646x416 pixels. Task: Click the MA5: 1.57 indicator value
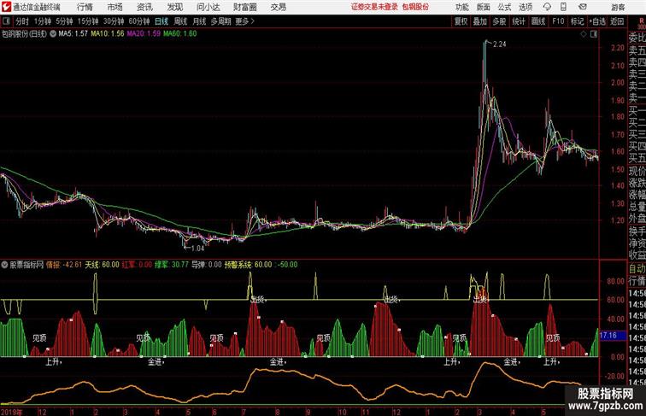tap(73, 34)
